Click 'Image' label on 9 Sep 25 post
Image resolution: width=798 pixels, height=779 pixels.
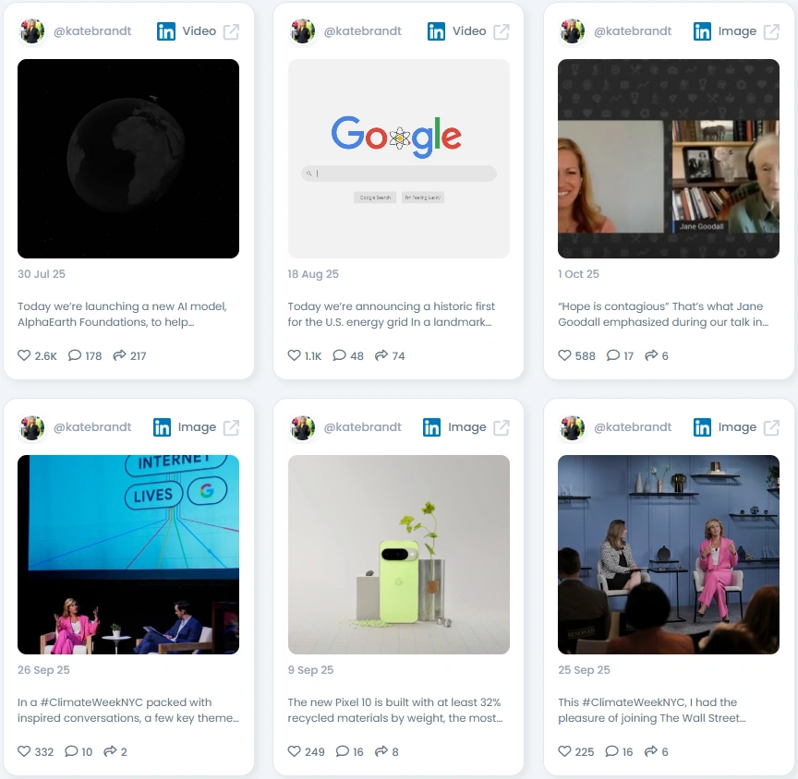466,427
